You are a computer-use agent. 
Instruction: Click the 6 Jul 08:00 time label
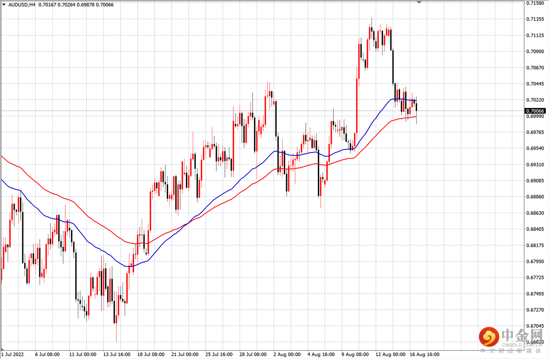(x=47, y=355)
